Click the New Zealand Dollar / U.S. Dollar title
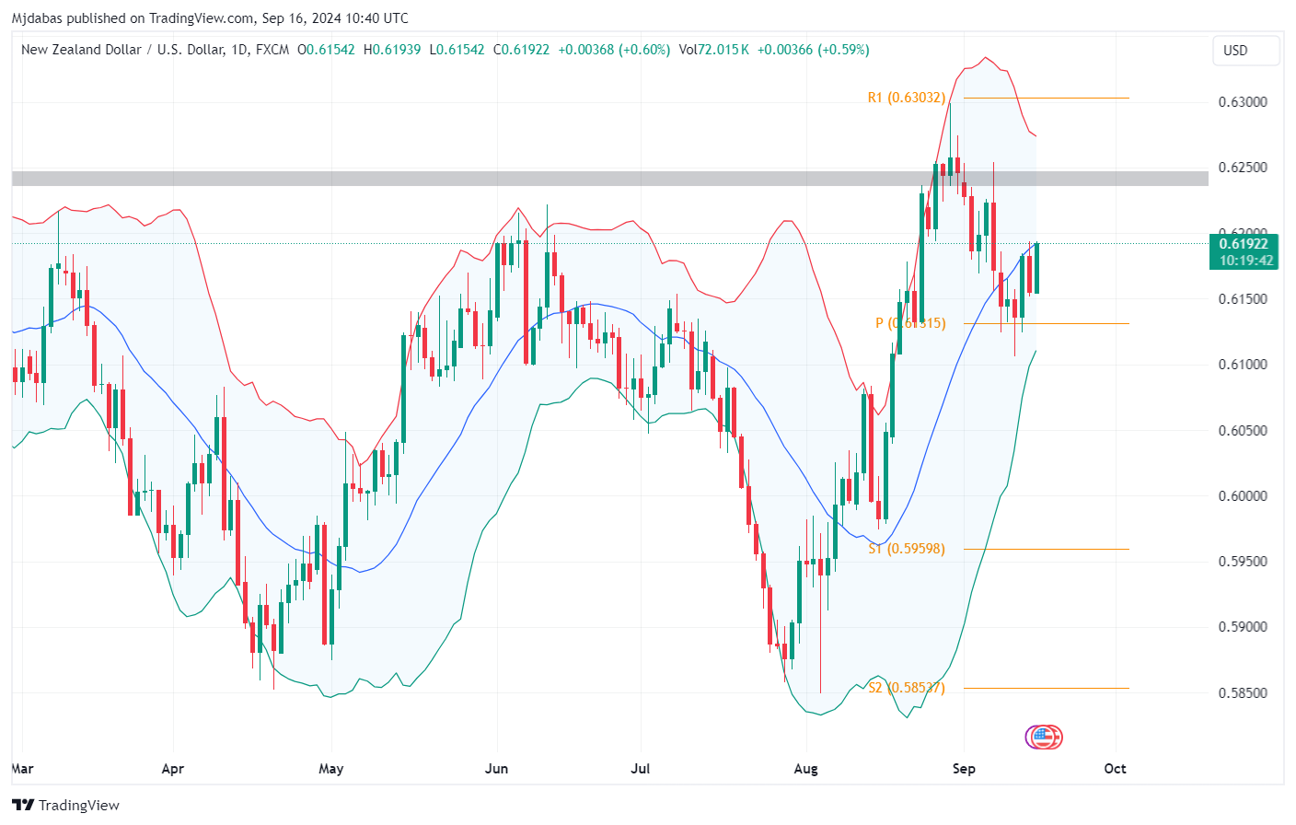Screen dimensions: 1296x825 click(121, 50)
